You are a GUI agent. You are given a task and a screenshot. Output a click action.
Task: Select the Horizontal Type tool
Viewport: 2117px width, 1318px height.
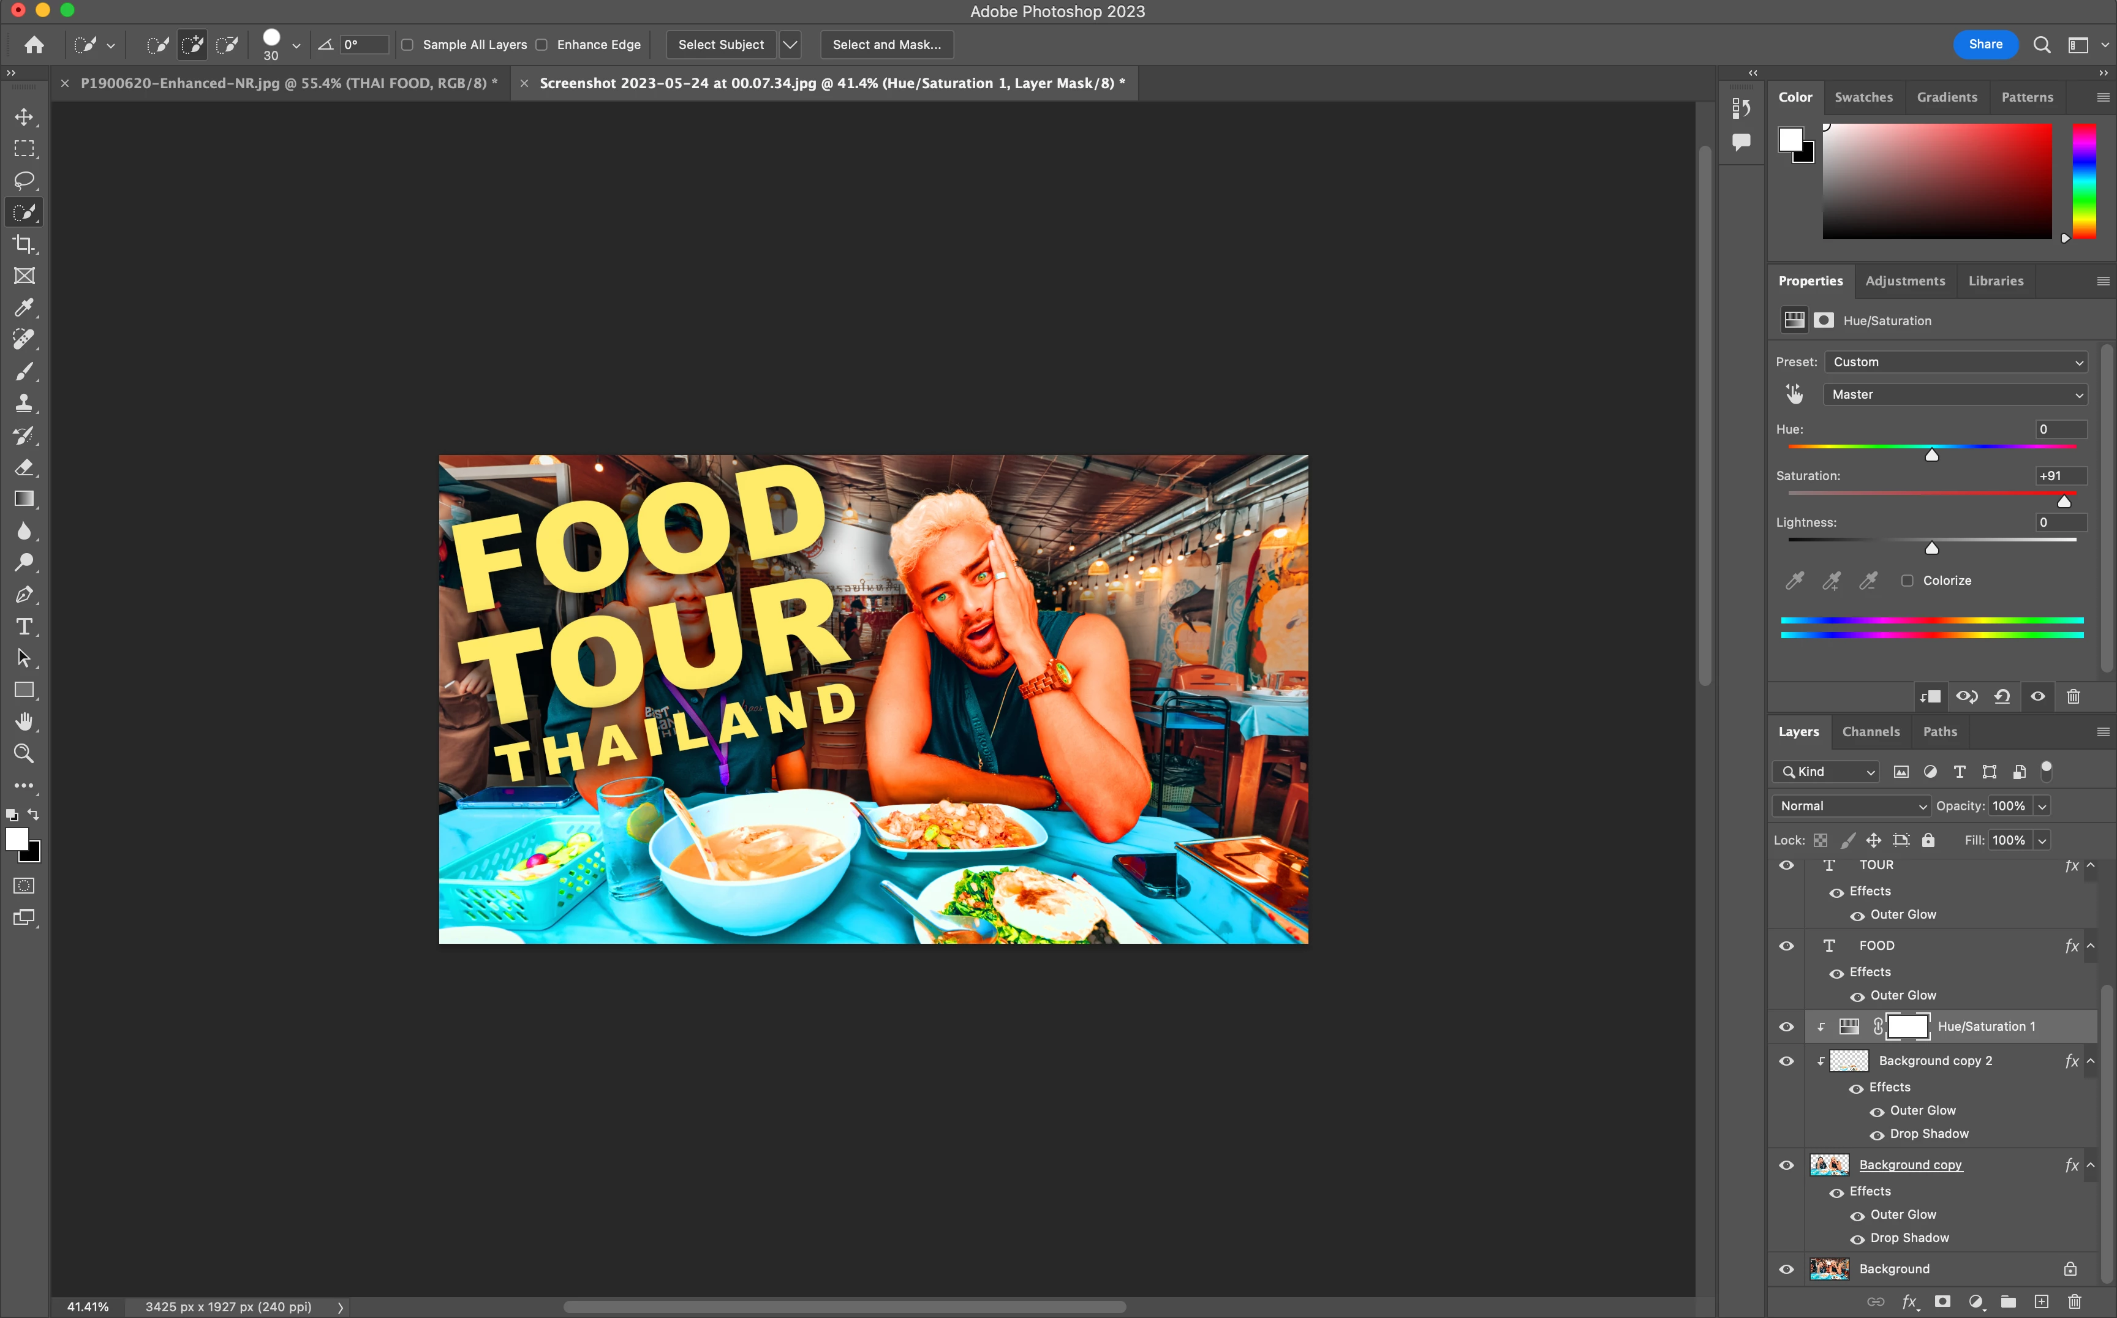(23, 627)
